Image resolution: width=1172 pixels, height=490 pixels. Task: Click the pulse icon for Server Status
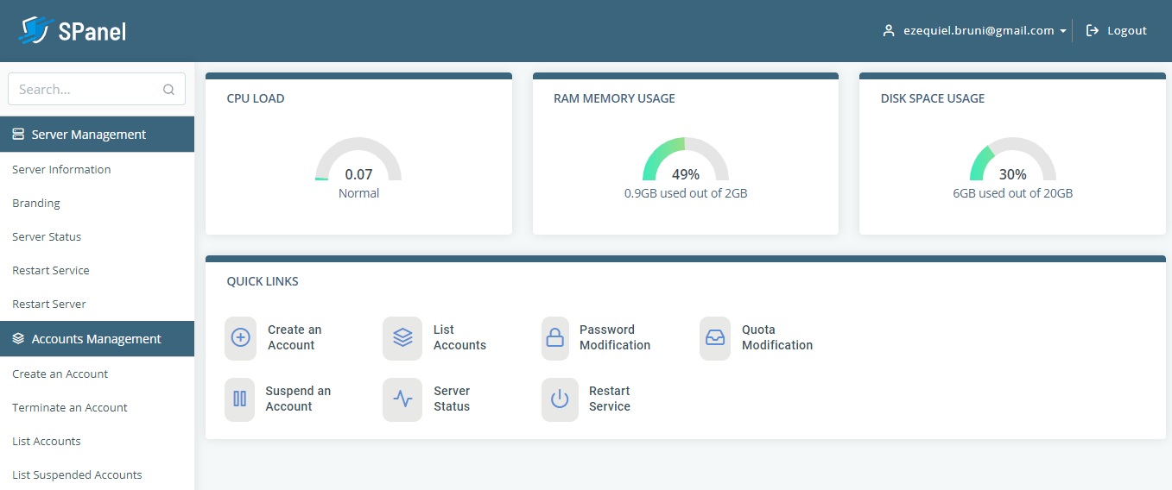pos(402,399)
